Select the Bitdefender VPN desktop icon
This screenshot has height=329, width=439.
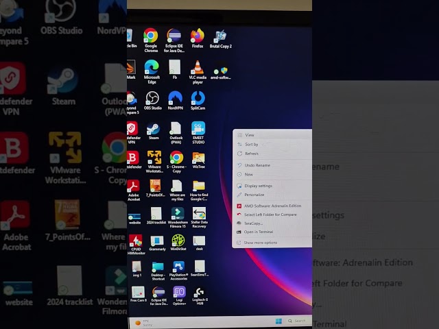[132, 132]
